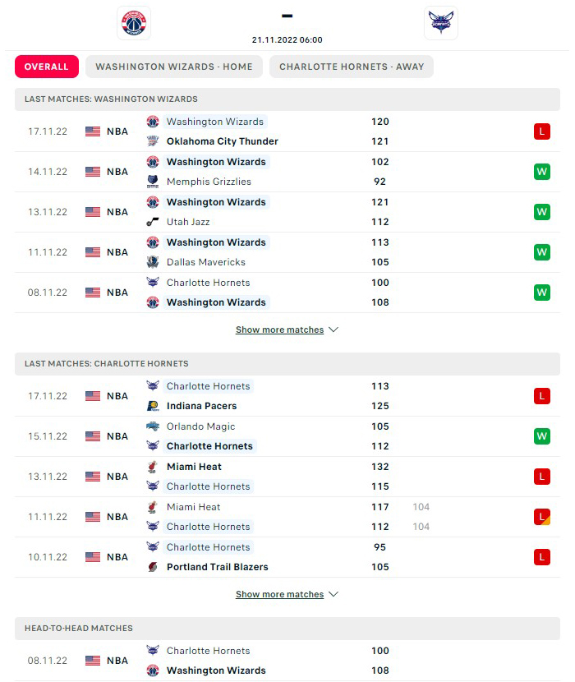
Task: Click green W badge for Grizzlies game
Action: (x=542, y=172)
